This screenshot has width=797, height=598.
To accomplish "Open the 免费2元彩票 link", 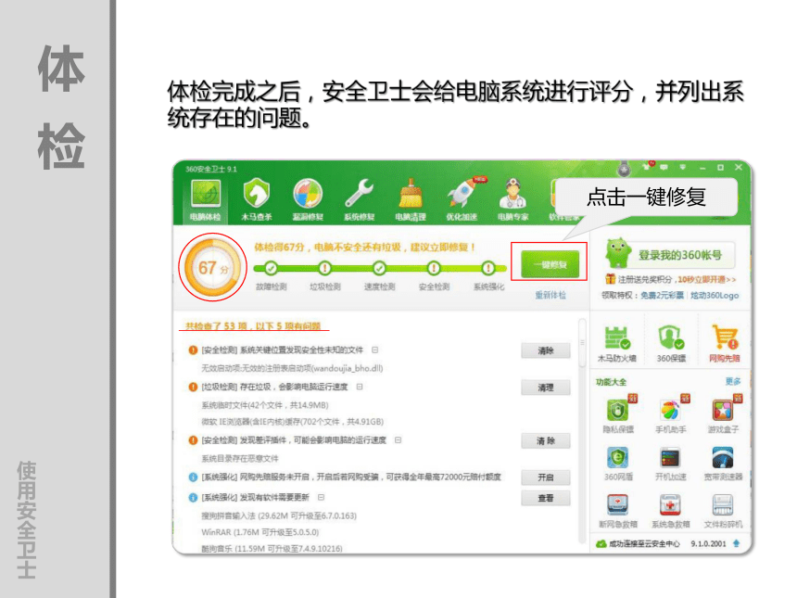I will 662,296.
